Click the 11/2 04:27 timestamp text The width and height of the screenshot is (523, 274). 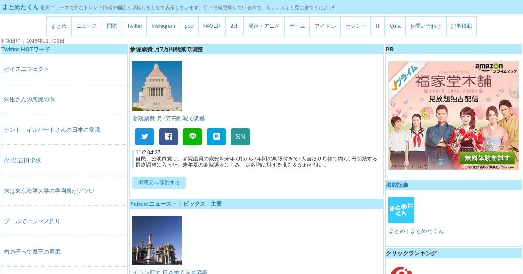click(148, 153)
